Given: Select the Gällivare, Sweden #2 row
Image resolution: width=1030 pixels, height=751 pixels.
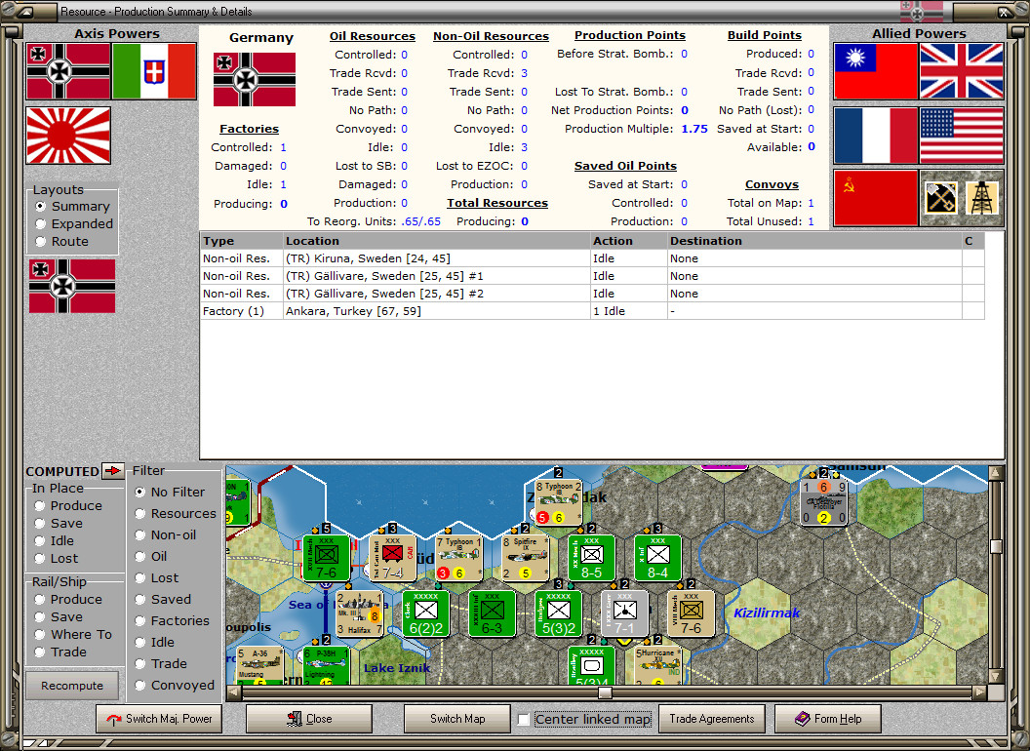Looking at the screenshot, I should (x=592, y=294).
